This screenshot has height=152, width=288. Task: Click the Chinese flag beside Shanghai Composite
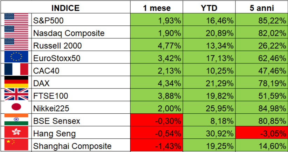[16, 145]
